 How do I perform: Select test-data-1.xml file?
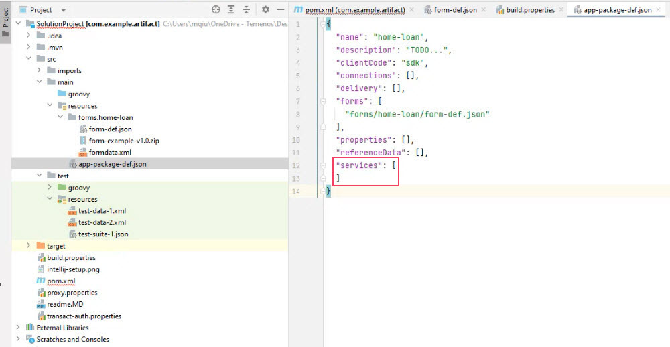[x=102, y=210]
